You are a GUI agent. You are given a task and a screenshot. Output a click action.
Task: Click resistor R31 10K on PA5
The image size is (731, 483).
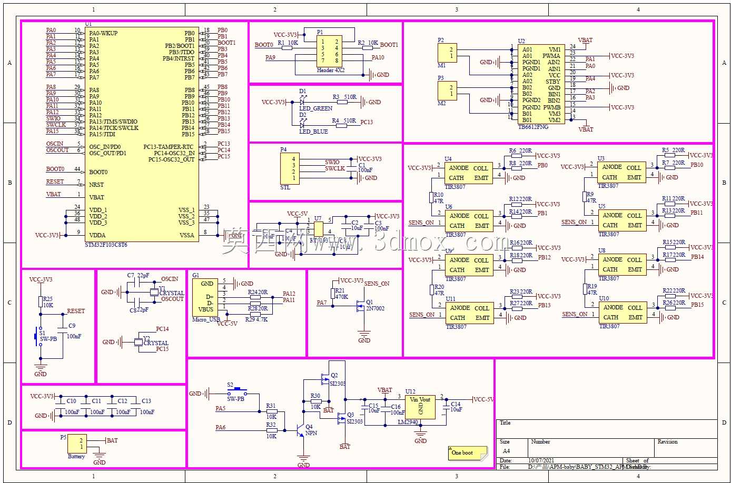(272, 411)
